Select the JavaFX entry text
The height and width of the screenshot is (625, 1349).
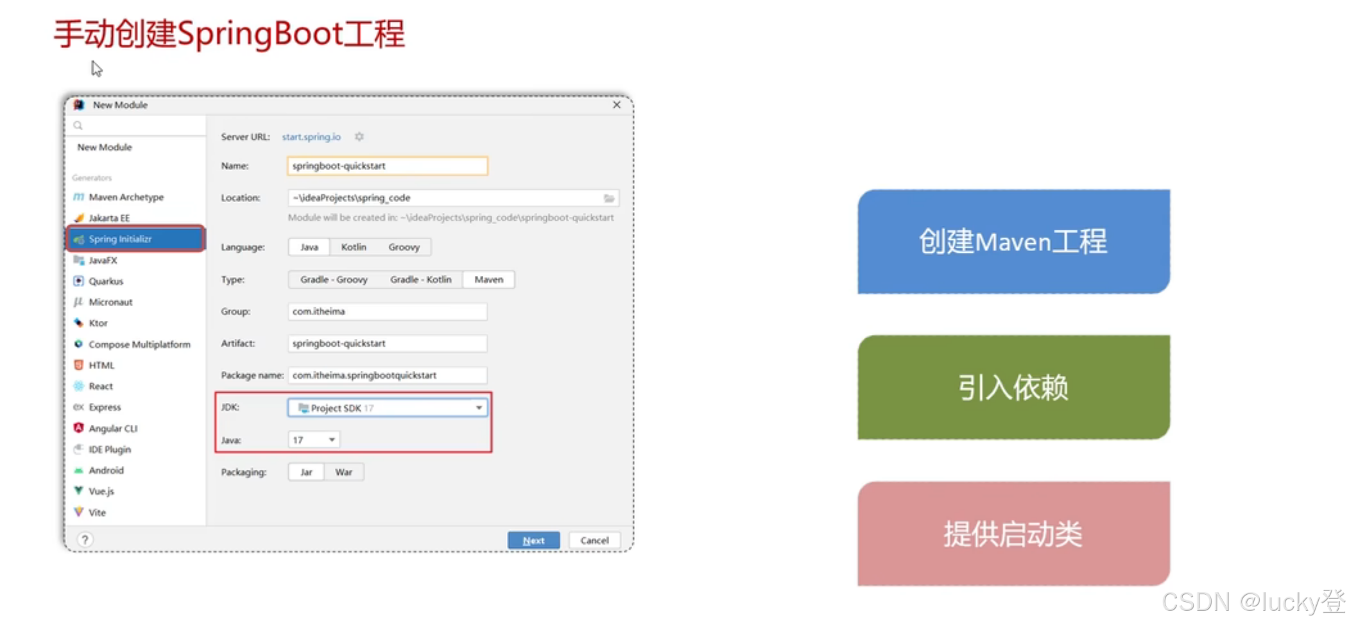(x=103, y=261)
